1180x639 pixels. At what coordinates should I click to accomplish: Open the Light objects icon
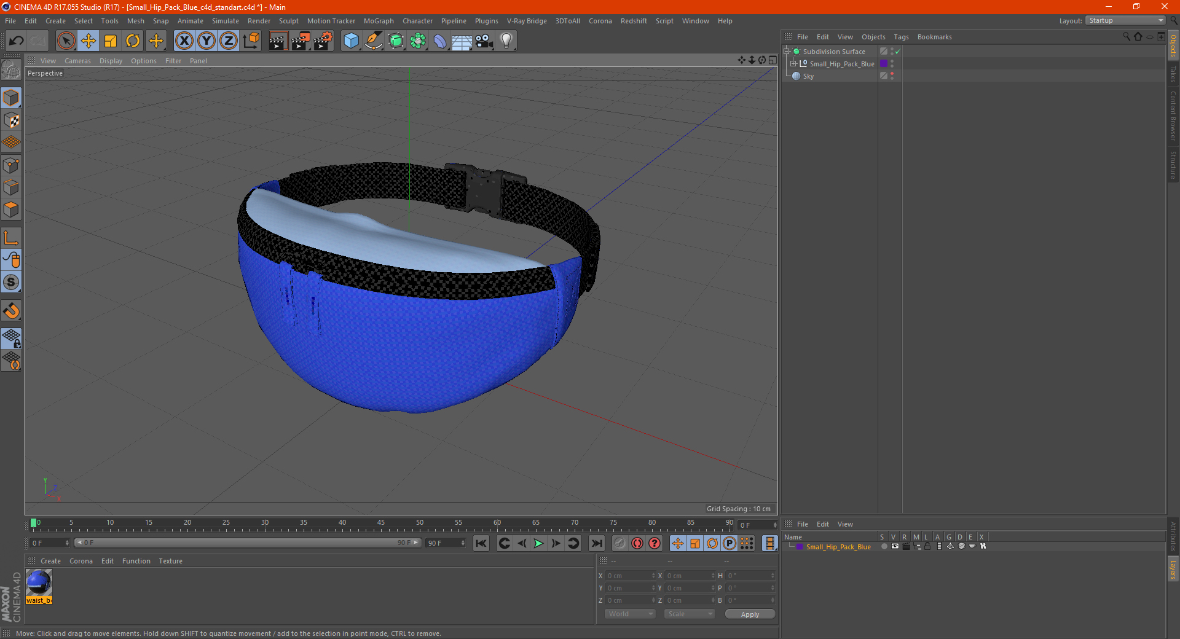506,41
